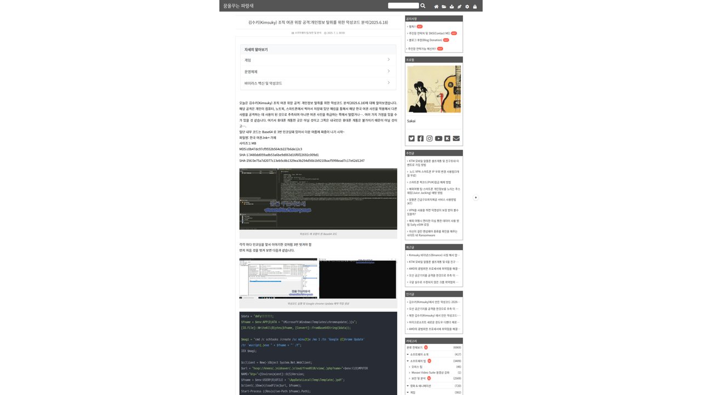Click the article title heading
This screenshot has width=702, height=395.
point(318,22)
